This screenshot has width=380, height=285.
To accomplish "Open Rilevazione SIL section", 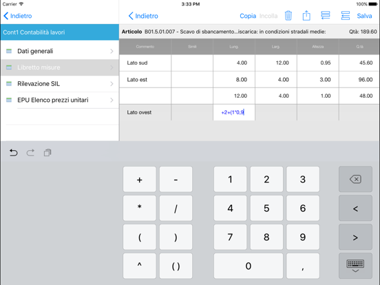I will (60, 84).
